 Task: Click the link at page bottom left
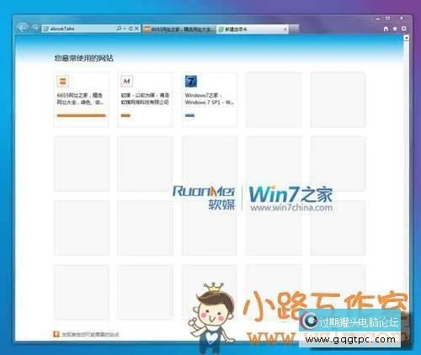coord(90,334)
